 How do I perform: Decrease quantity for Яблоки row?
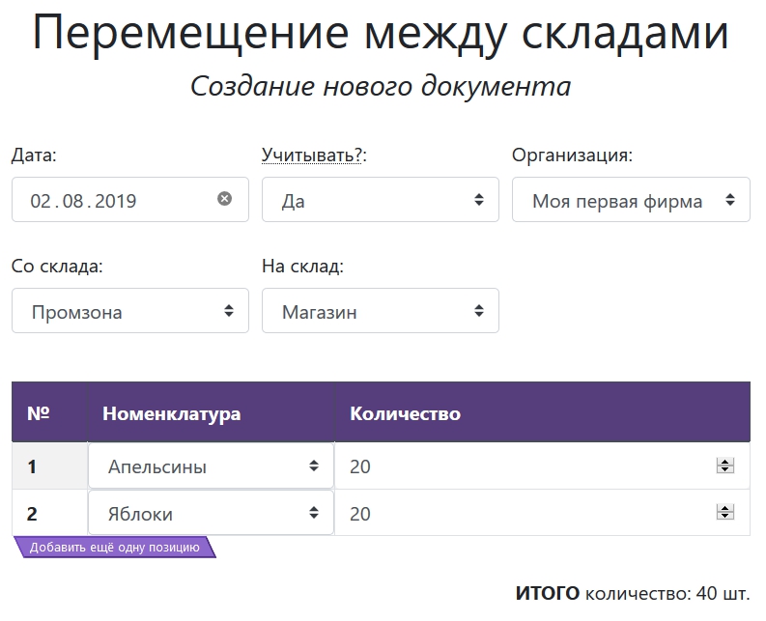(724, 517)
